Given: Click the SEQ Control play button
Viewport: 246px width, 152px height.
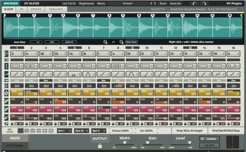Looking at the screenshot, I should coord(20,131).
